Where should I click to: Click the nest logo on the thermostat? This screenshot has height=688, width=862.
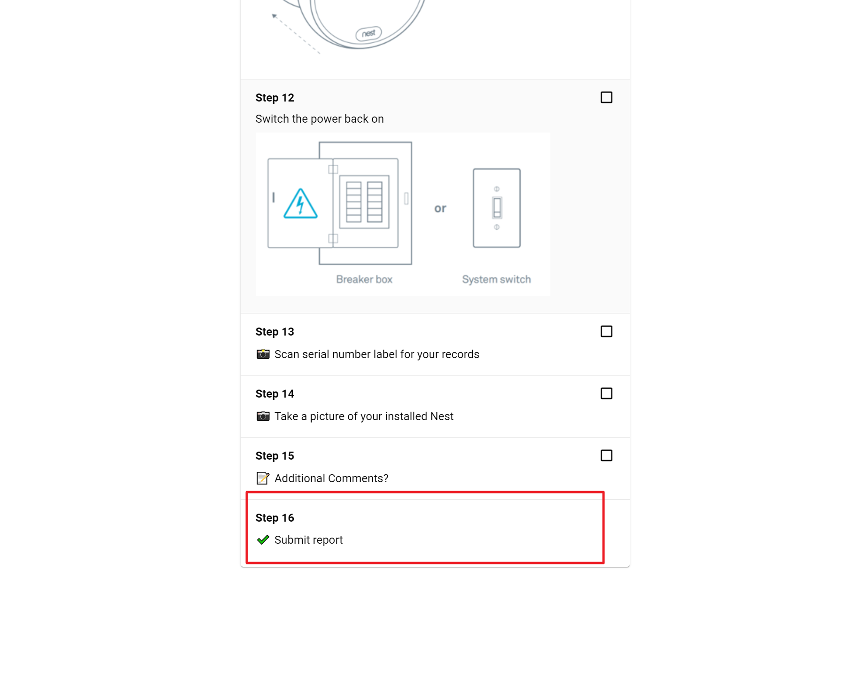click(x=368, y=33)
